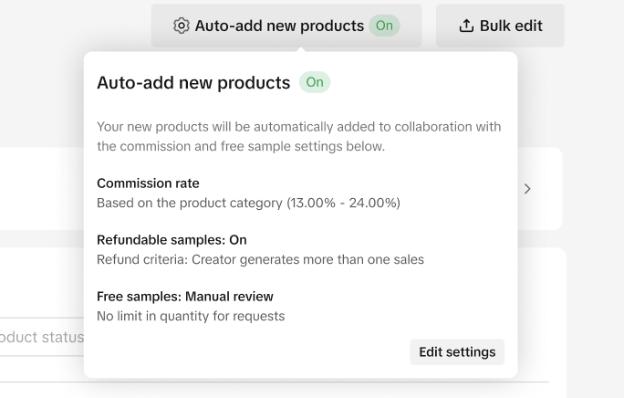Image resolution: width=624 pixels, height=398 pixels.
Task: Click 'No limit in quantity for requests'
Action: pyautogui.click(x=191, y=316)
